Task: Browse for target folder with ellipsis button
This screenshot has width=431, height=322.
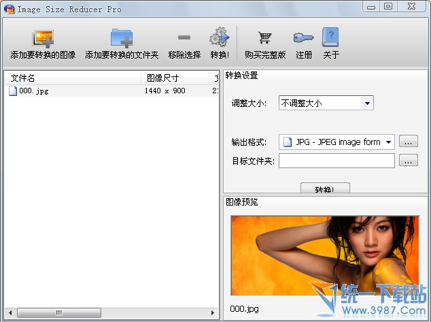Action: coord(408,161)
